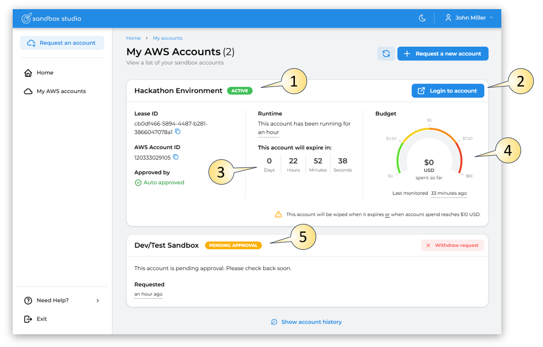Go to Home in the sidebar

coord(45,73)
